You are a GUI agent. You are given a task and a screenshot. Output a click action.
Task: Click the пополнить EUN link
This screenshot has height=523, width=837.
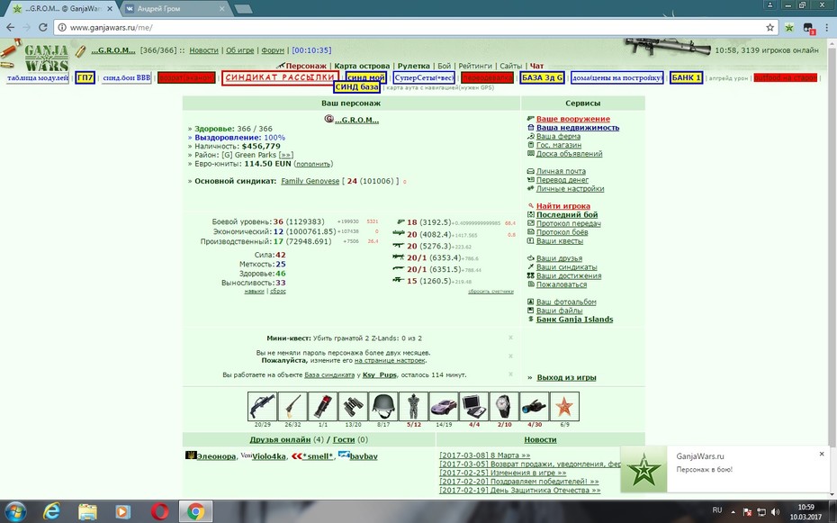point(313,165)
